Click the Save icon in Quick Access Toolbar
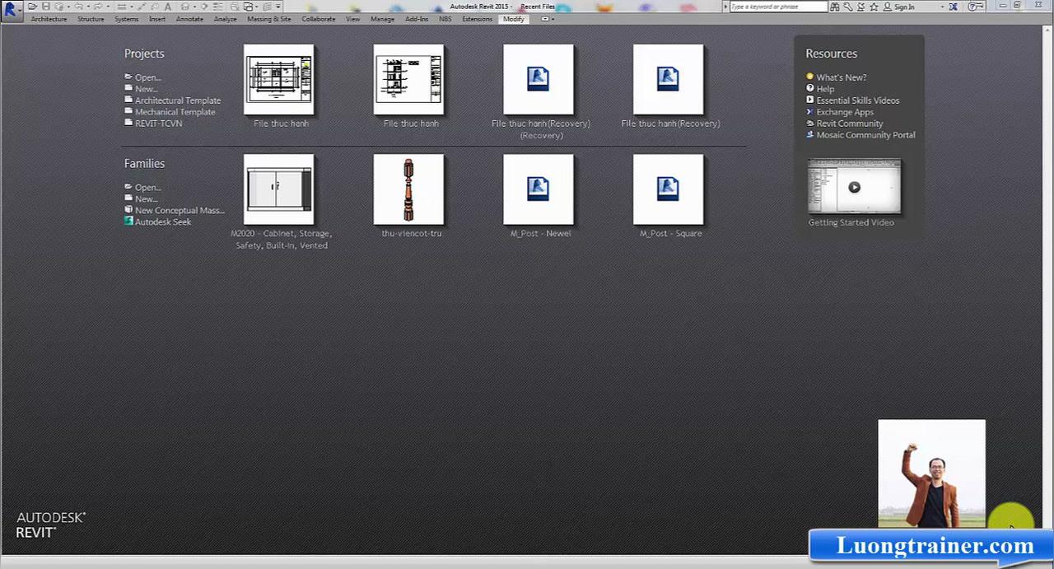1054x569 pixels. pyautogui.click(x=46, y=7)
